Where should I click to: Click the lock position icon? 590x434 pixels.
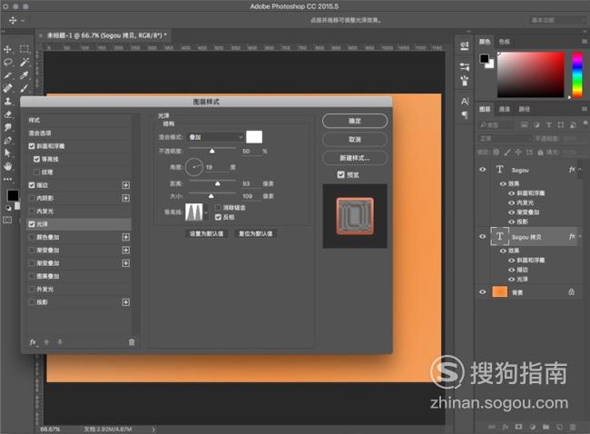pyautogui.click(x=518, y=152)
